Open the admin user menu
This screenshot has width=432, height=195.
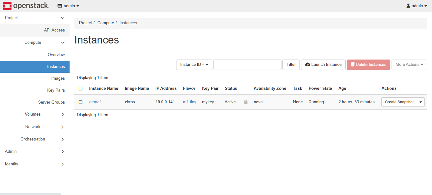coord(417,6)
